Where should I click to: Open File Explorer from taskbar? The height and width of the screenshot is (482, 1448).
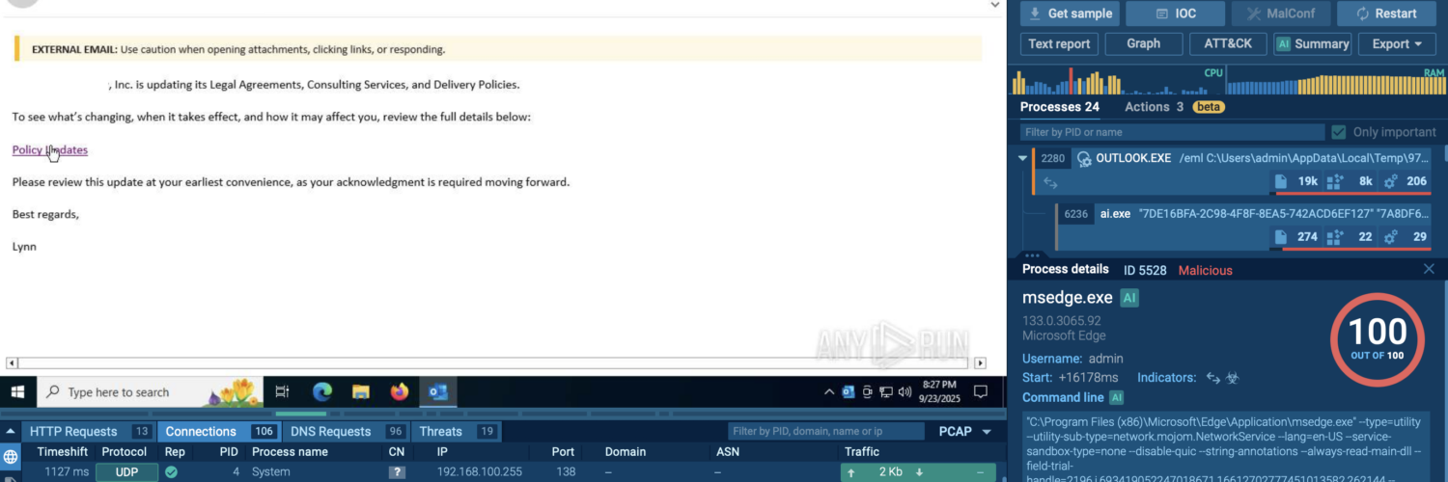point(360,392)
